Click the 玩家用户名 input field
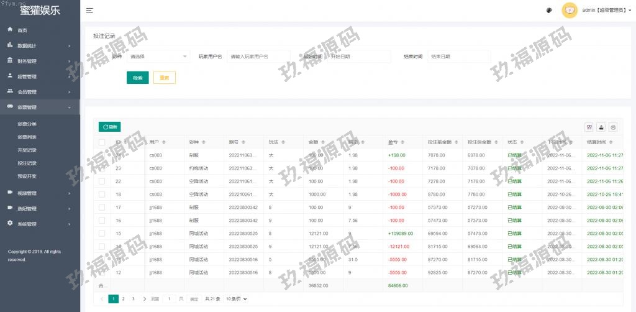636x312 pixels. (258, 57)
